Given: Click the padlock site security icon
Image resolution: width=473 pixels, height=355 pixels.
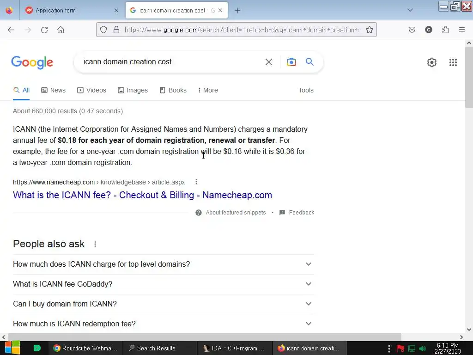Looking at the screenshot, I should 116,30.
